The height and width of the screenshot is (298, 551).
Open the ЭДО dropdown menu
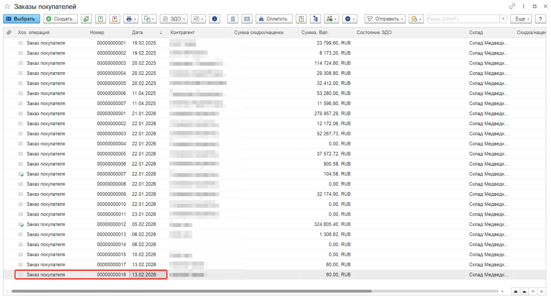coord(174,19)
